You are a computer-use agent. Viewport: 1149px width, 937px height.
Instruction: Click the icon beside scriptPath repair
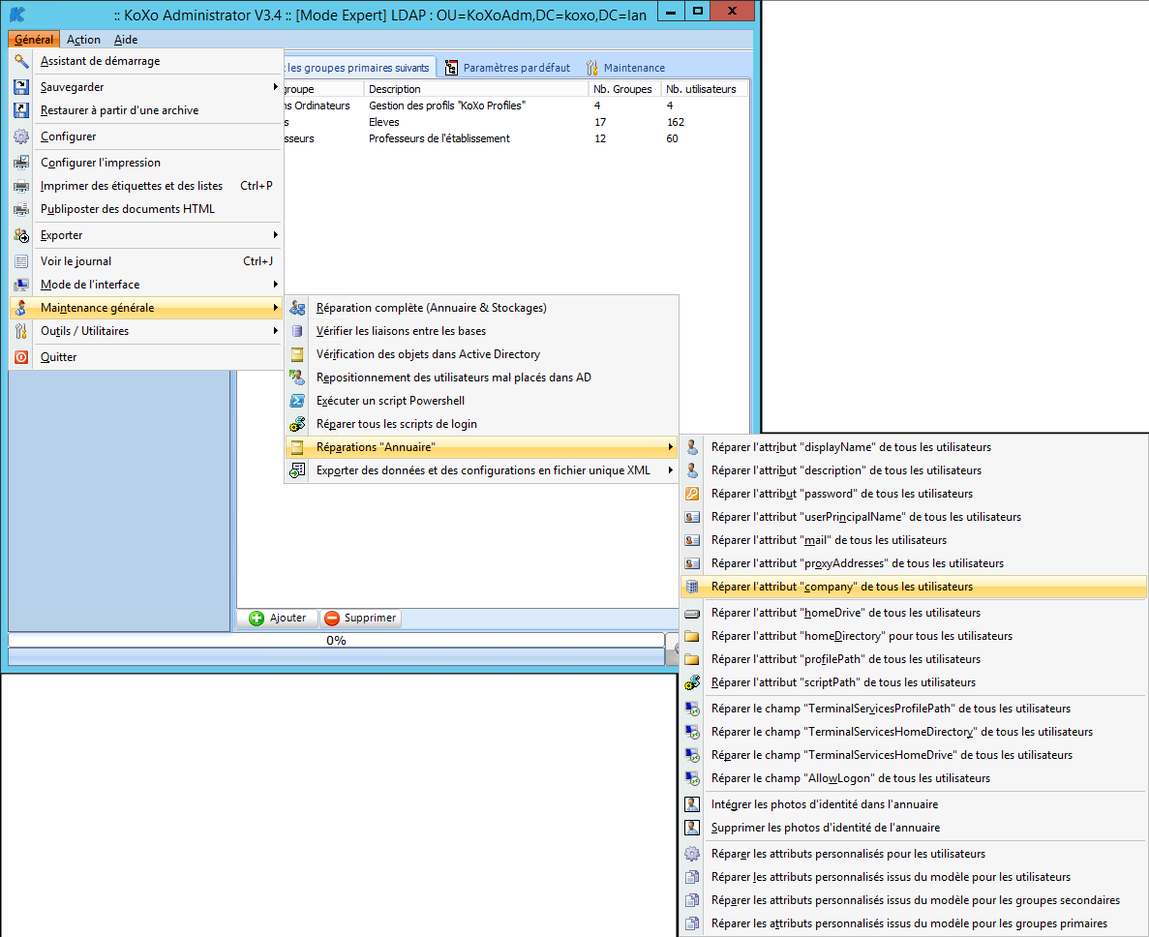coord(692,682)
